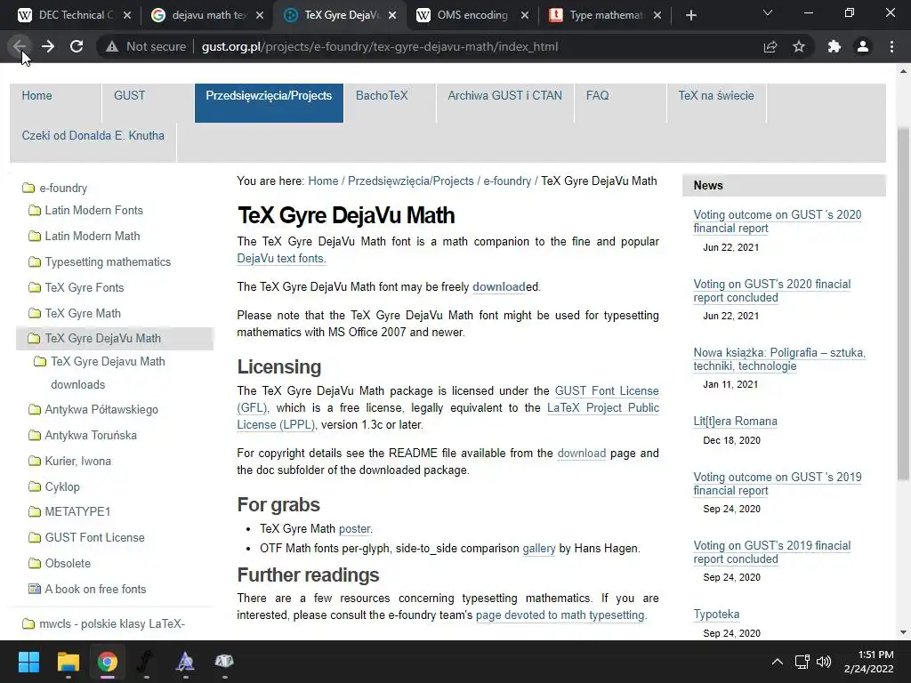Go forward with the browser forward arrow
911x683 pixels.
tap(48, 46)
